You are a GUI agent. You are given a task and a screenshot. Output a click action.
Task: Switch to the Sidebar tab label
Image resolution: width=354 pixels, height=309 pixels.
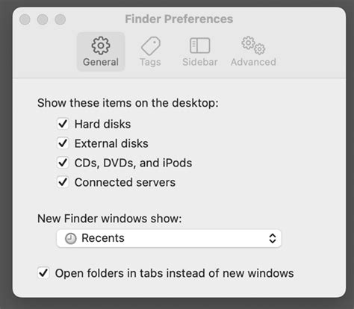[200, 62]
